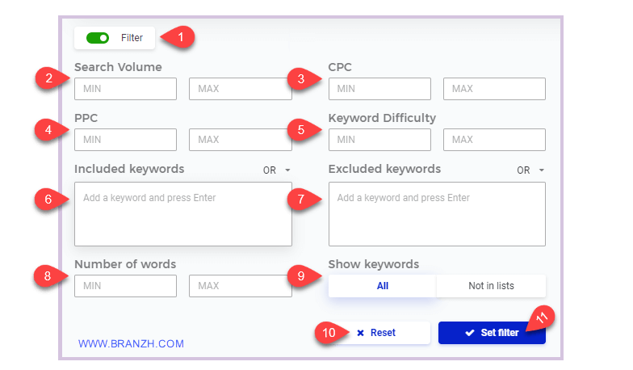Click the "CPC" label

340,67
